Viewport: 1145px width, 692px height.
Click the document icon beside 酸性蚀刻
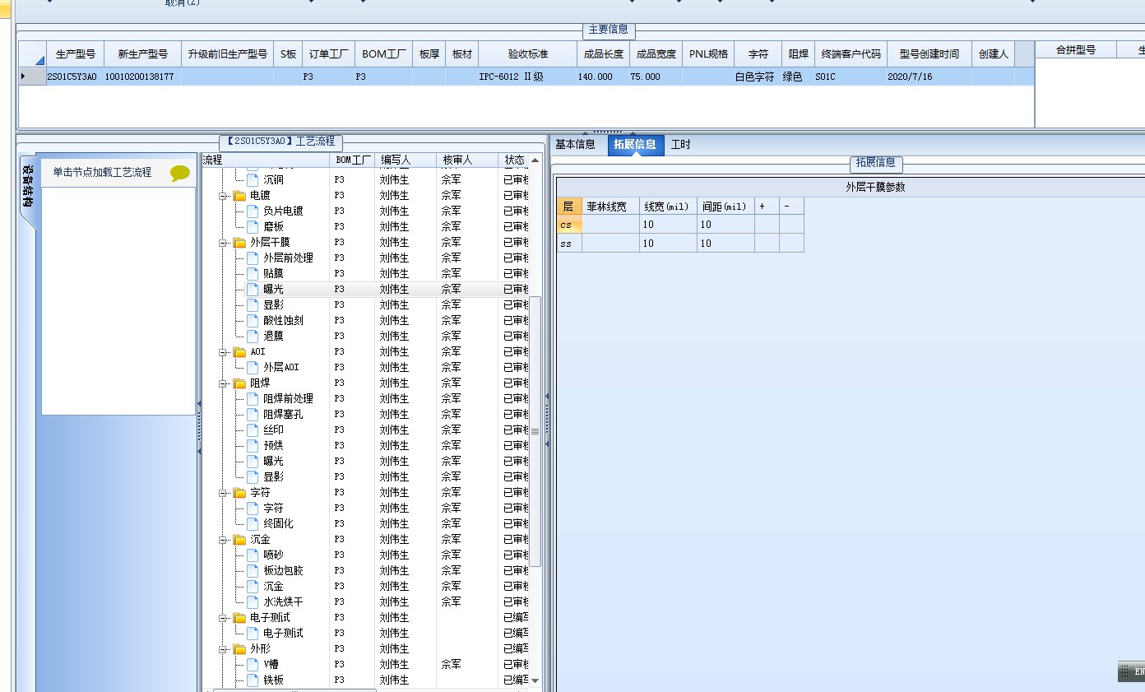253,321
